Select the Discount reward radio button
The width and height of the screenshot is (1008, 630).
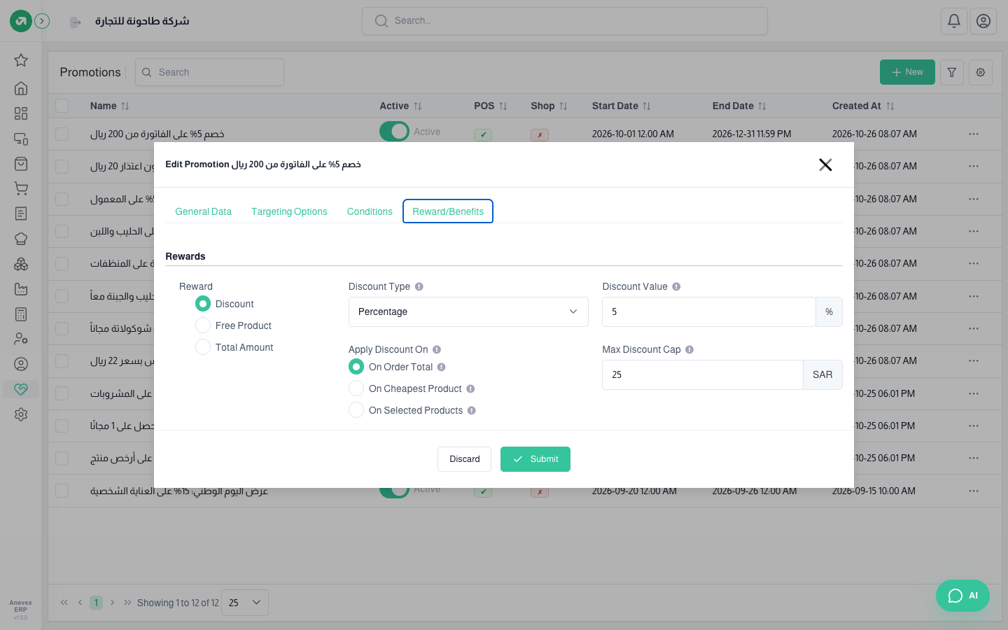203,304
